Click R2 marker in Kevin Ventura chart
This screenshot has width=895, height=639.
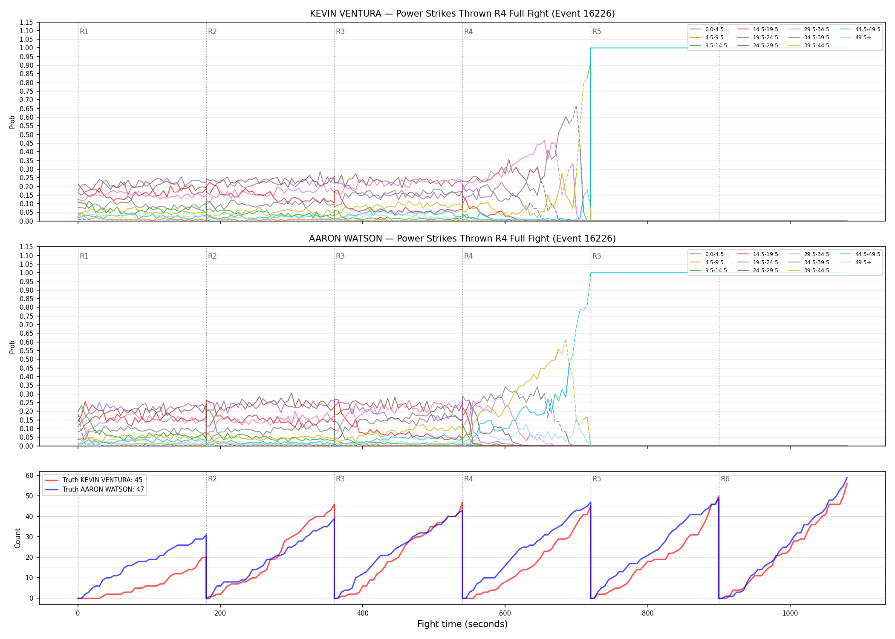[x=212, y=32]
